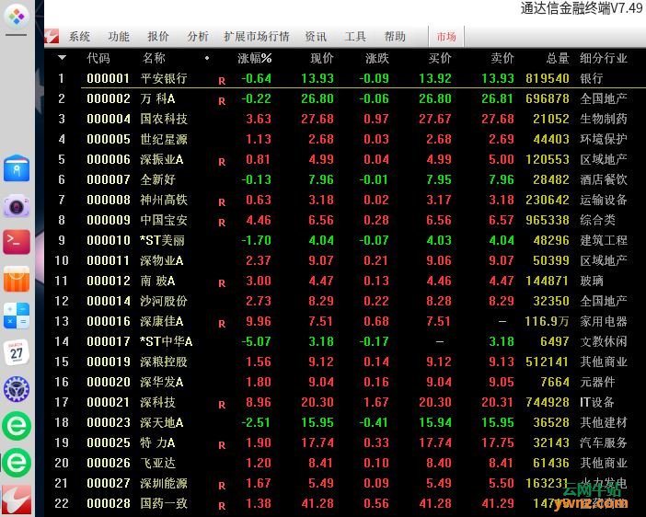Sort by the 总量 column header

[558, 58]
